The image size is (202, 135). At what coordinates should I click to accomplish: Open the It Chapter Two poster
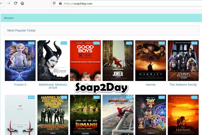(20, 115)
